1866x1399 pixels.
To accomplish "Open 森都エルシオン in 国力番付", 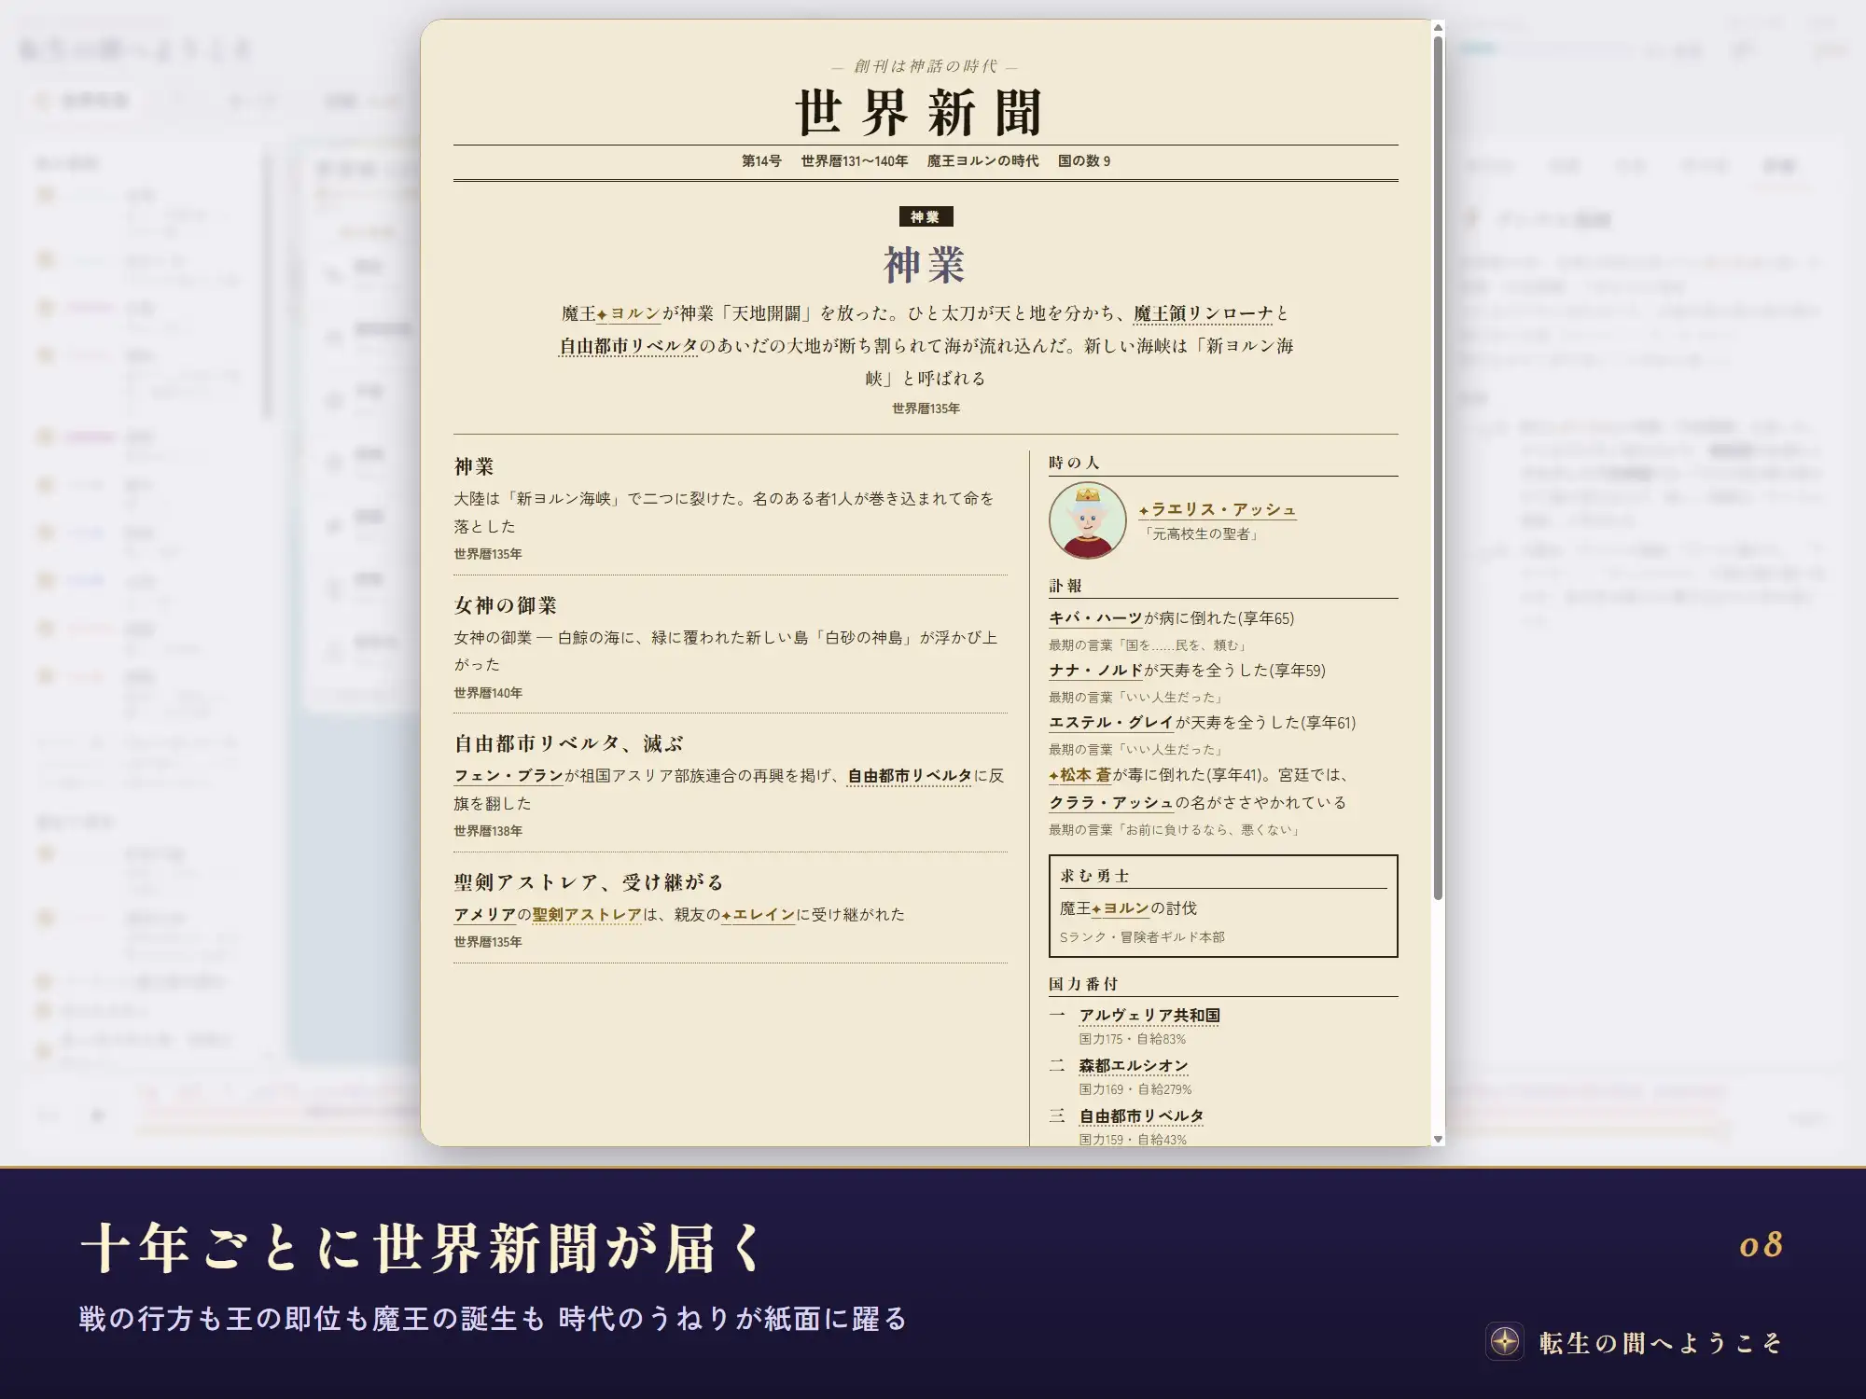I will [1134, 1066].
